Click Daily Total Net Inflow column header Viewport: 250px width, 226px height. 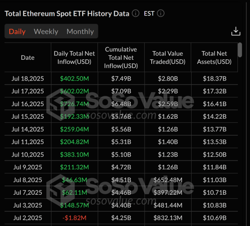point(75,58)
